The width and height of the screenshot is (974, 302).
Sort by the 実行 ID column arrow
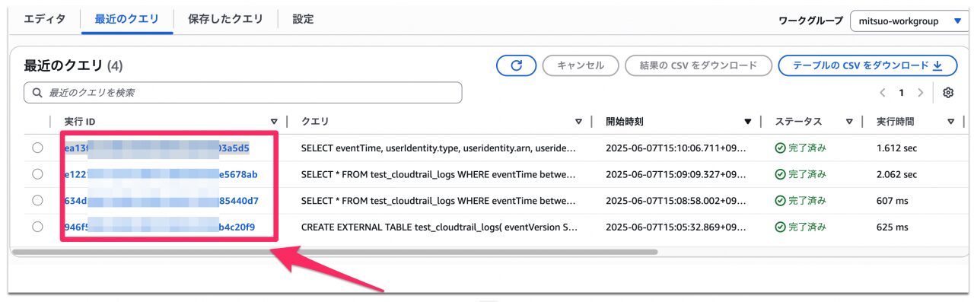(x=275, y=122)
